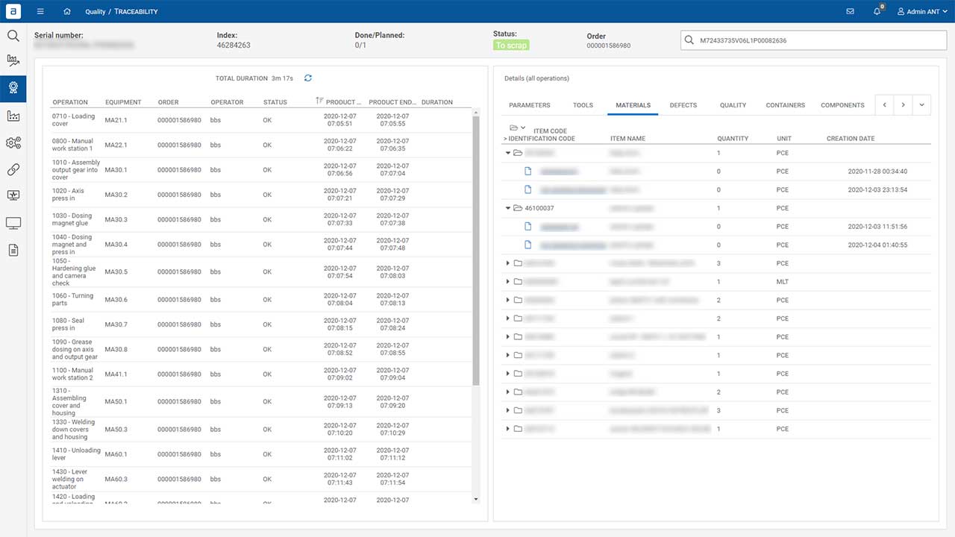Screen dimensions: 955x537
Task: Switch to the Tools tab
Action: (583, 105)
